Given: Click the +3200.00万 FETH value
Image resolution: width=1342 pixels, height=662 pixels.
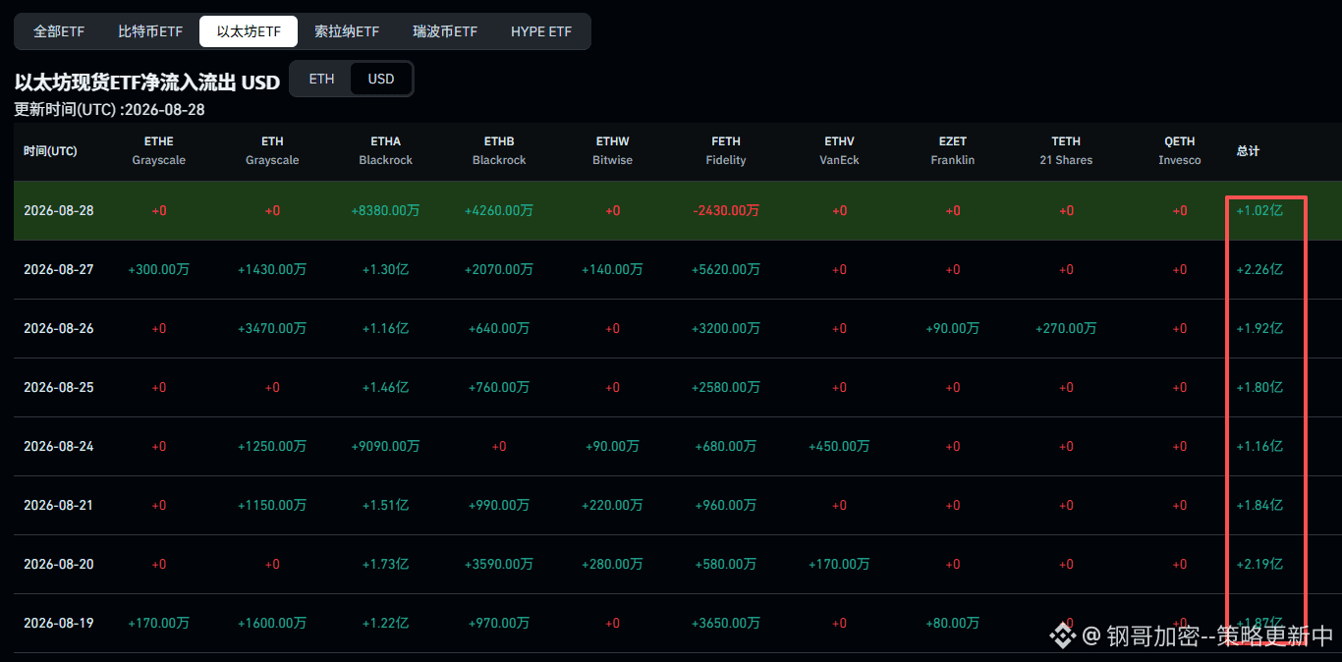Looking at the screenshot, I should 726,328.
